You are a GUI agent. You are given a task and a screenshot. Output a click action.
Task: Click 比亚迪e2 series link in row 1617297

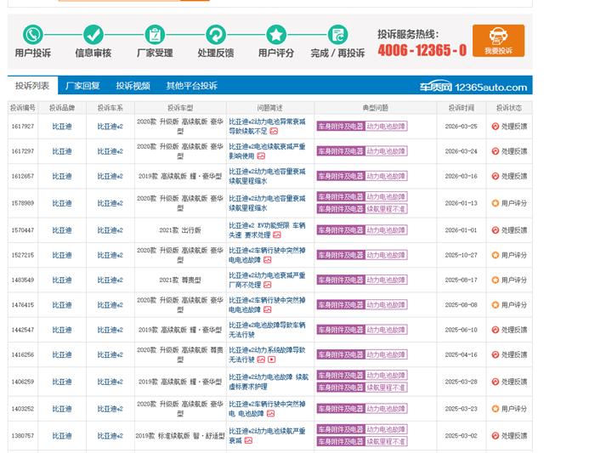point(110,151)
